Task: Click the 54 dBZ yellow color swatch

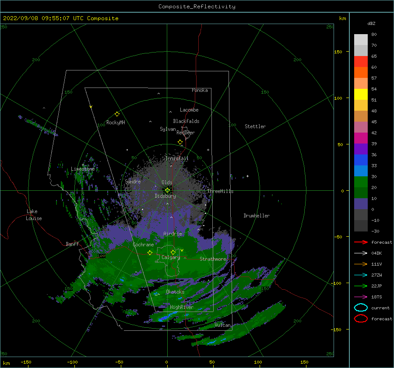Action: click(361, 95)
